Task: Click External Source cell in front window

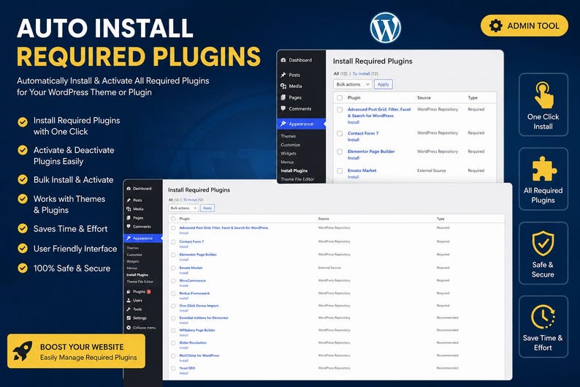Action: coord(329,267)
